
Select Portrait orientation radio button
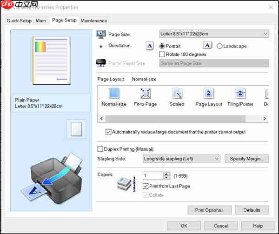click(162, 46)
